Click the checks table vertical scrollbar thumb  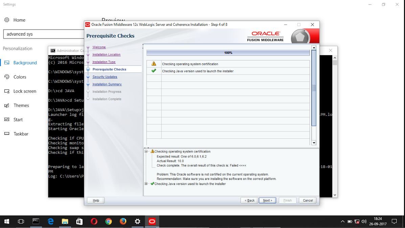pos(314,88)
